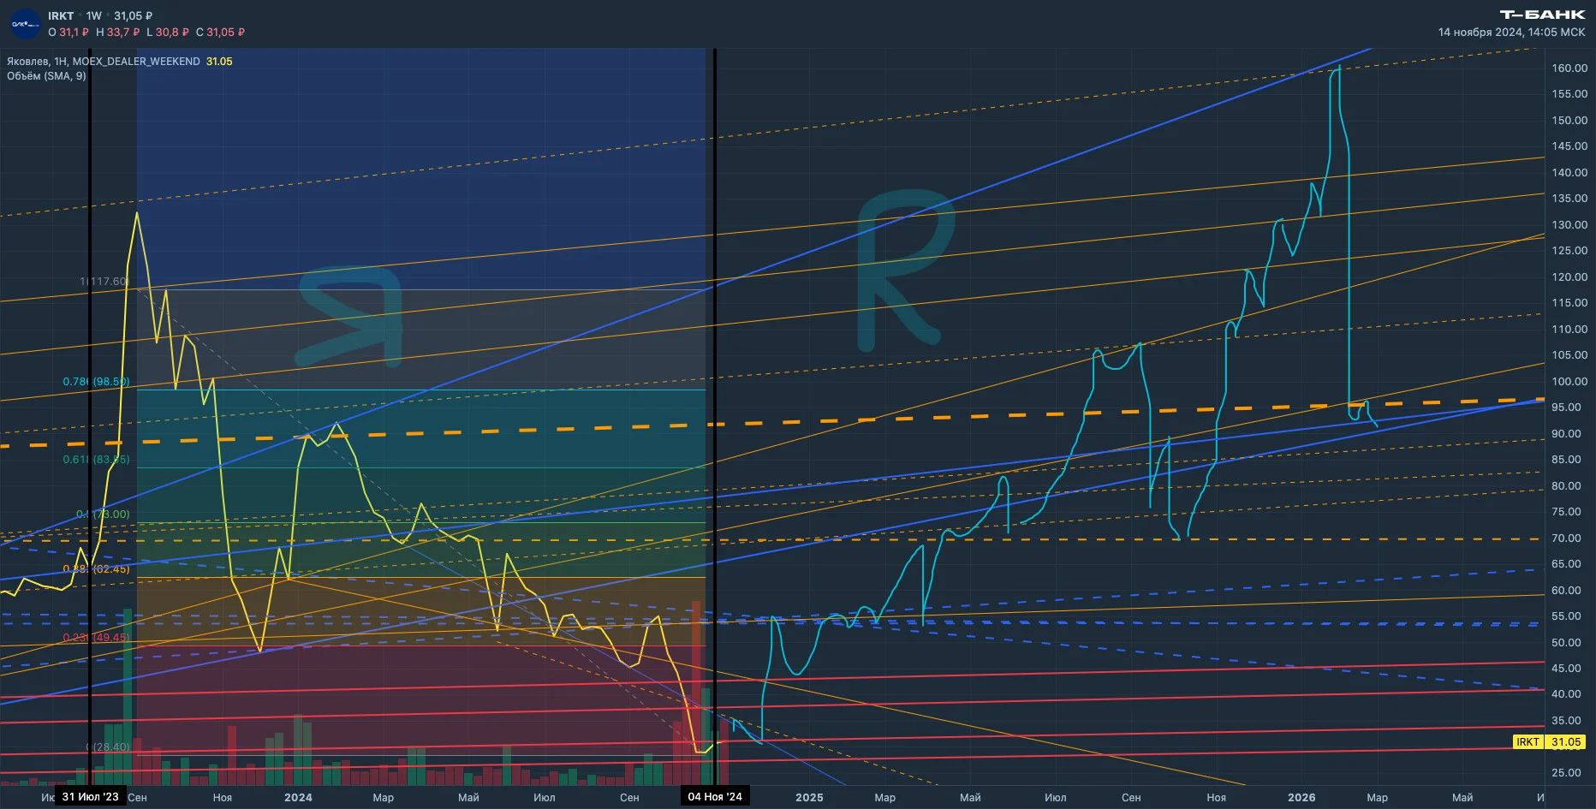The width and height of the screenshot is (1596, 809).
Task: Select the Яковлев MOEX_DEALER_WEEKEND indicator legend
Action: click(119, 61)
